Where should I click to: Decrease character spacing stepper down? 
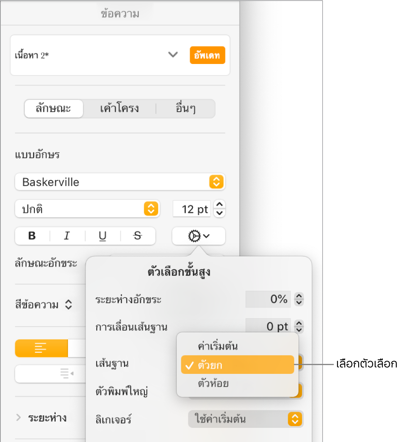point(299,303)
